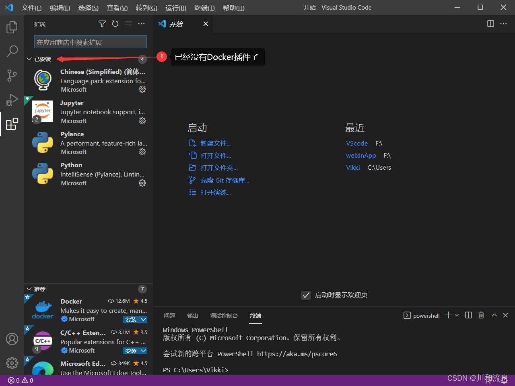The height and width of the screenshot is (386, 515).
Task: Close the 开始 welcome tab
Action: click(x=206, y=24)
